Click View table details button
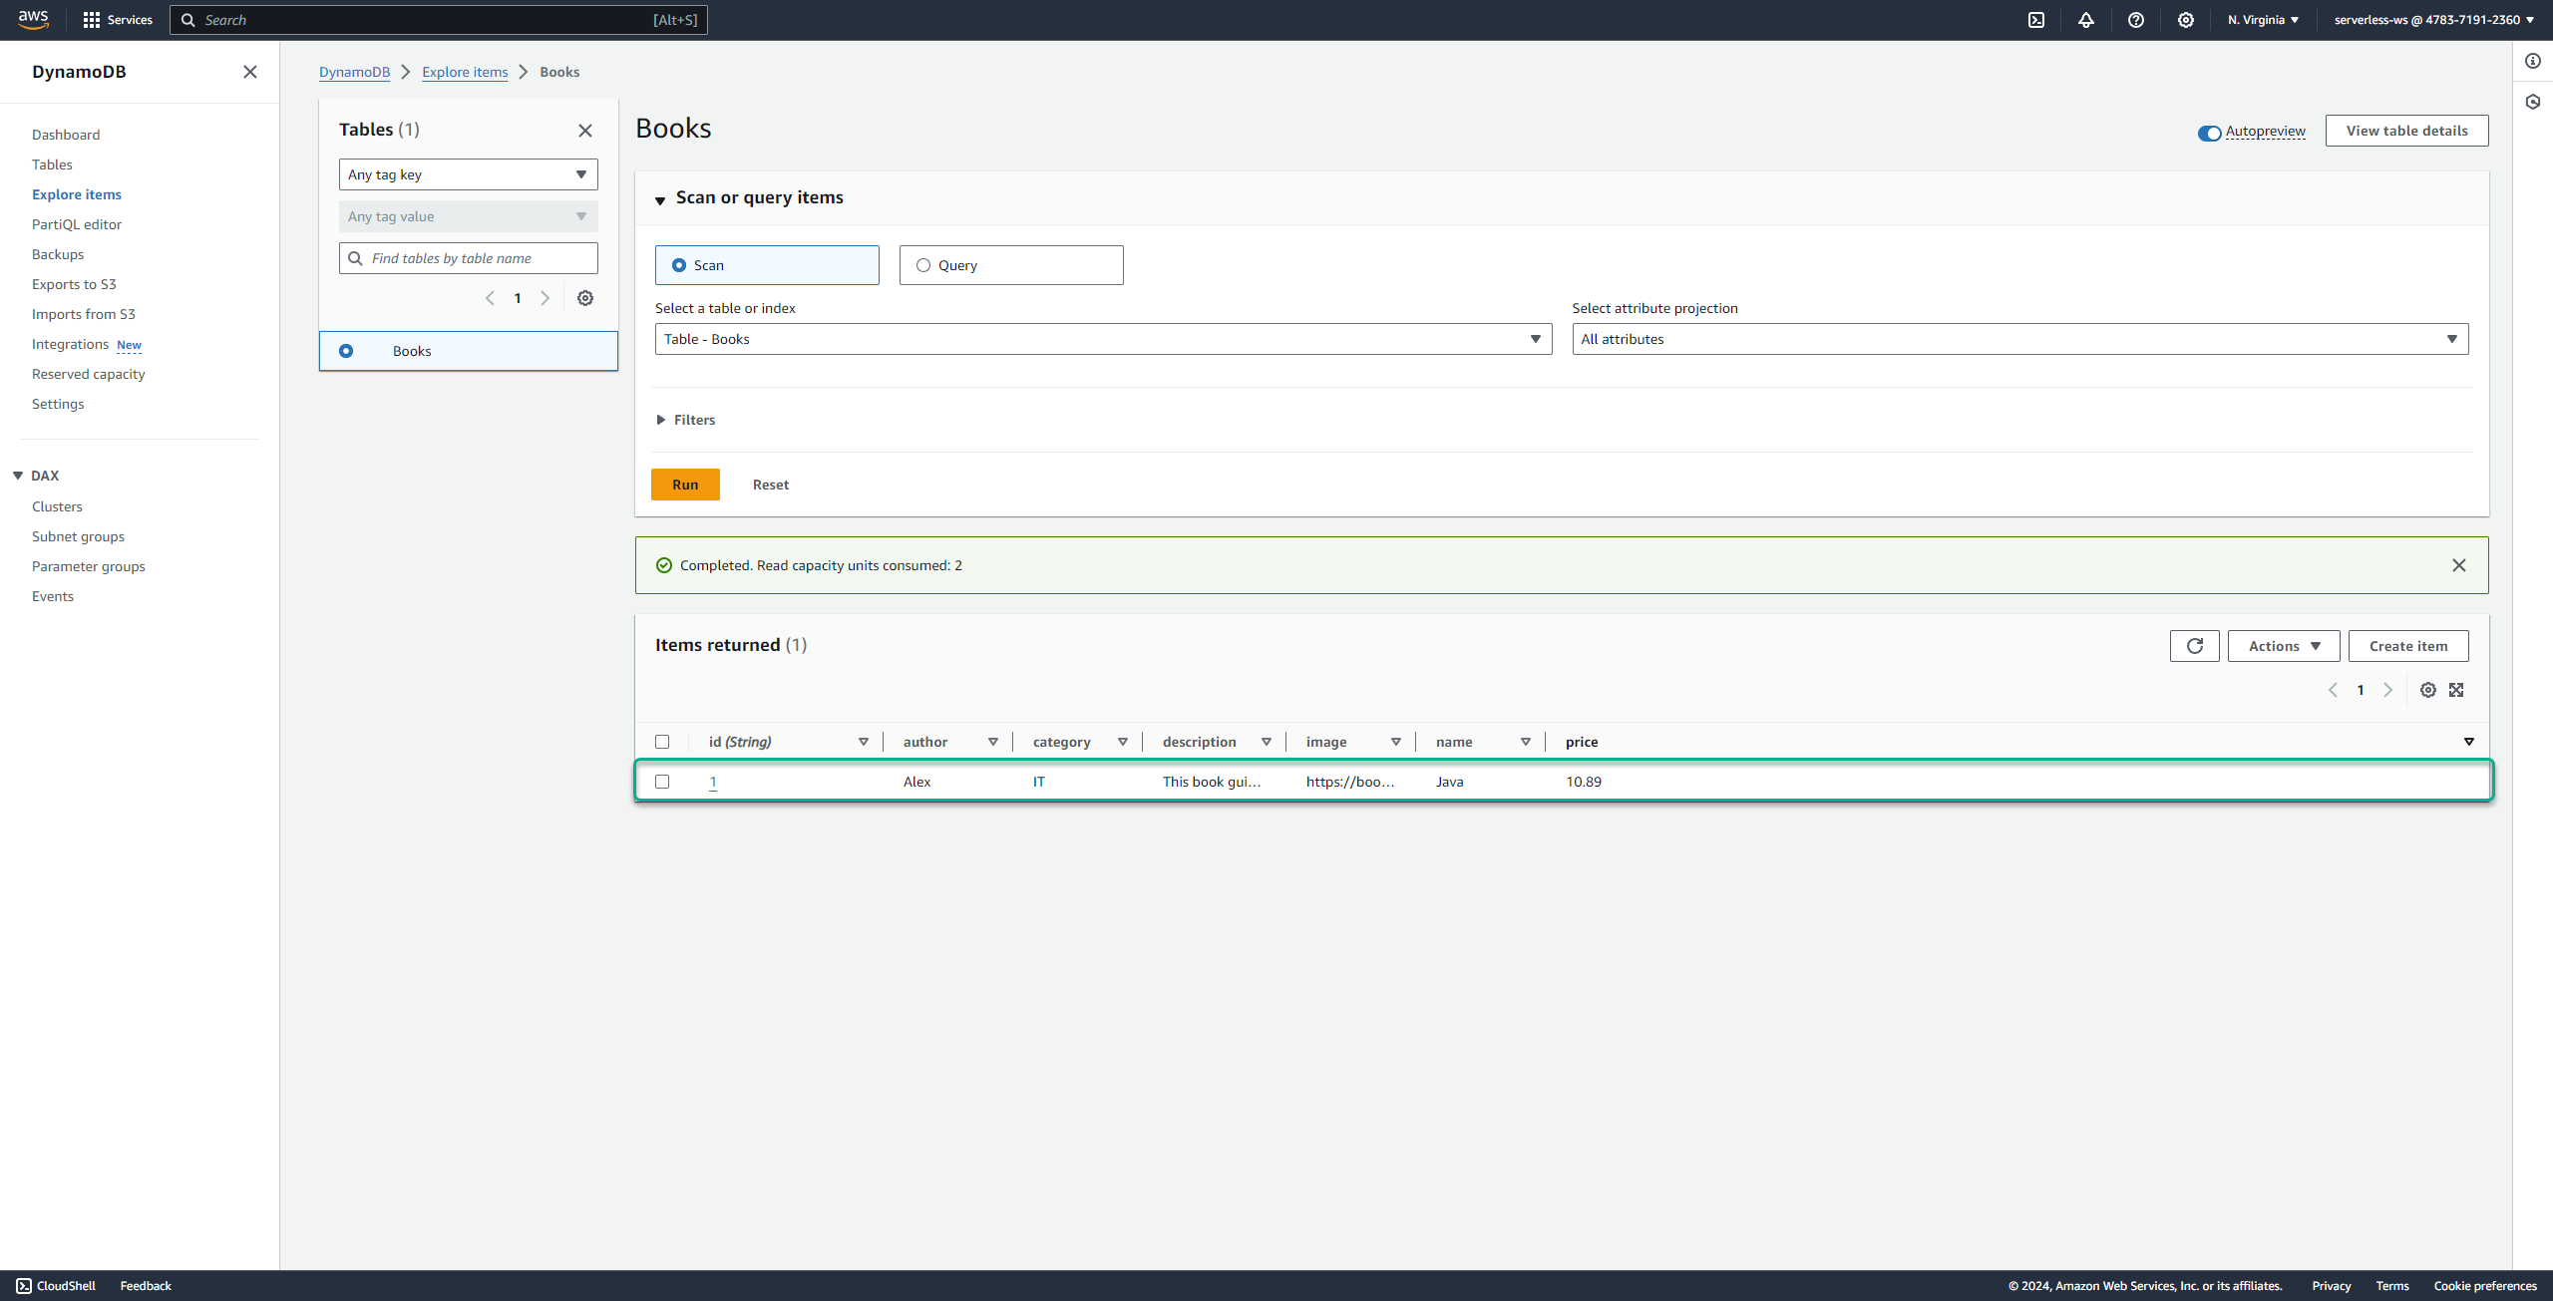Screen dimensions: 2553x1301 click(2407, 131)
